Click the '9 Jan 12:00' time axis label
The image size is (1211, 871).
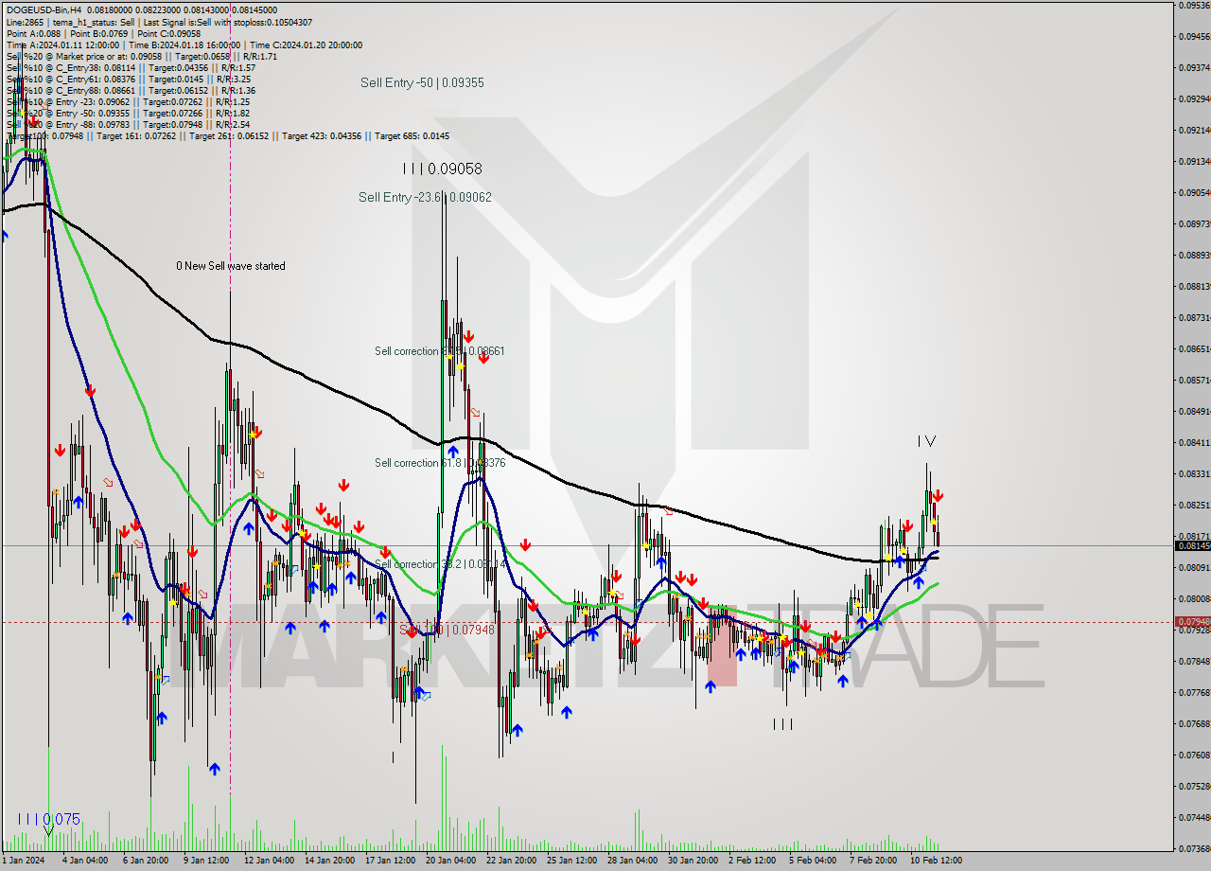207,861
